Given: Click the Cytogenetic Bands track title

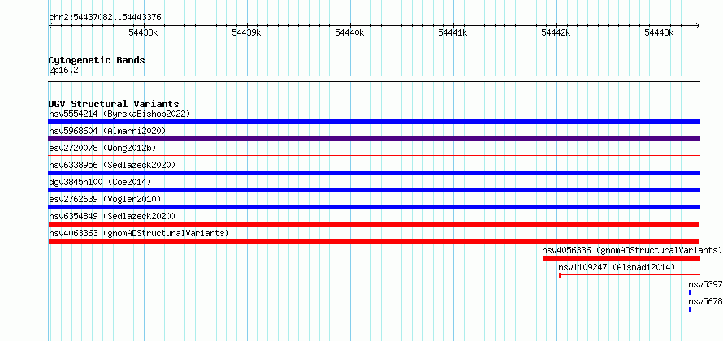Looking at the screenshot, I should (x=97, y=60).
